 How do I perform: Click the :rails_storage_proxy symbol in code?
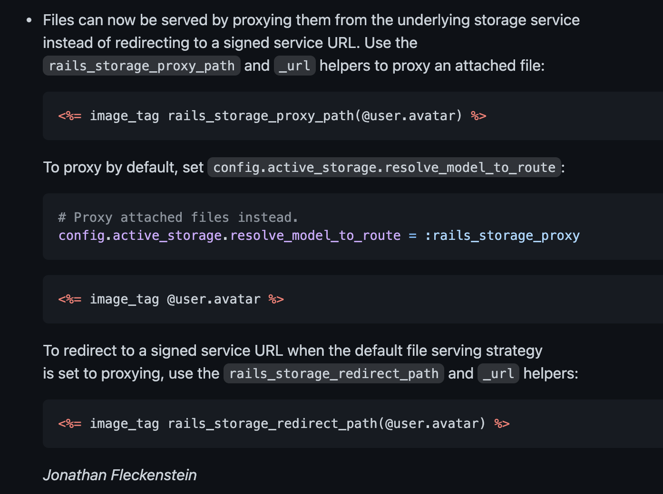[x=502, y=236]
